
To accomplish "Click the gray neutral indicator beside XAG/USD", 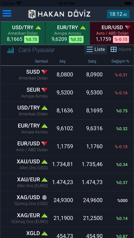I will [x=44, y=197].
